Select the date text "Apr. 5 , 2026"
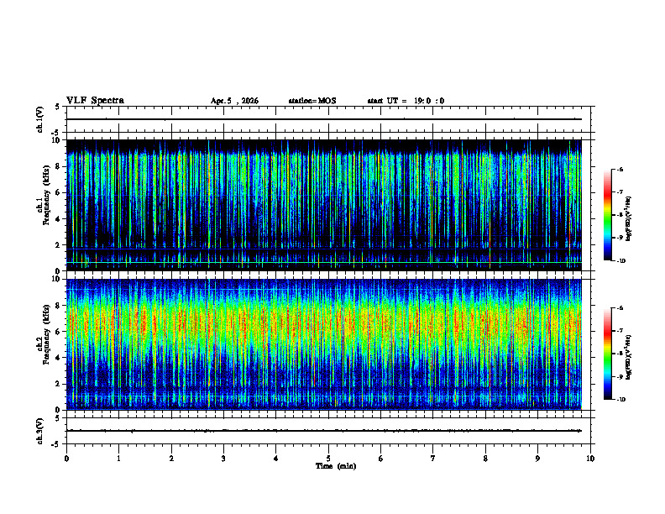 tap(234, 101)
